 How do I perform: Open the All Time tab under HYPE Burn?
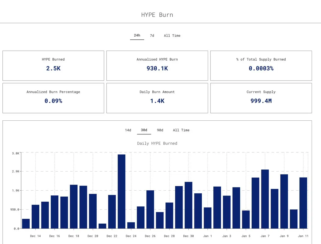(172, 35)
